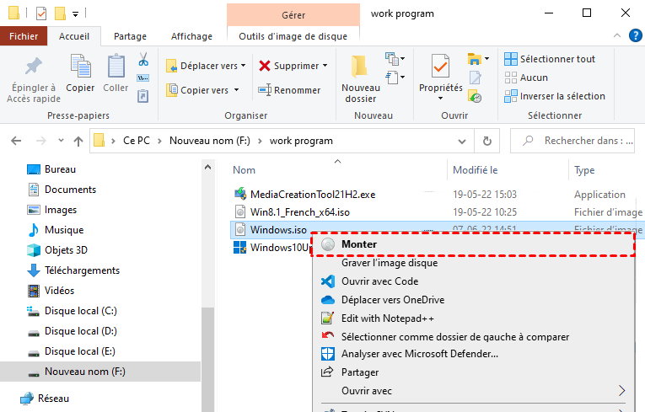Click the Up directory arrow
645x412 pixels.
(78, 141)
